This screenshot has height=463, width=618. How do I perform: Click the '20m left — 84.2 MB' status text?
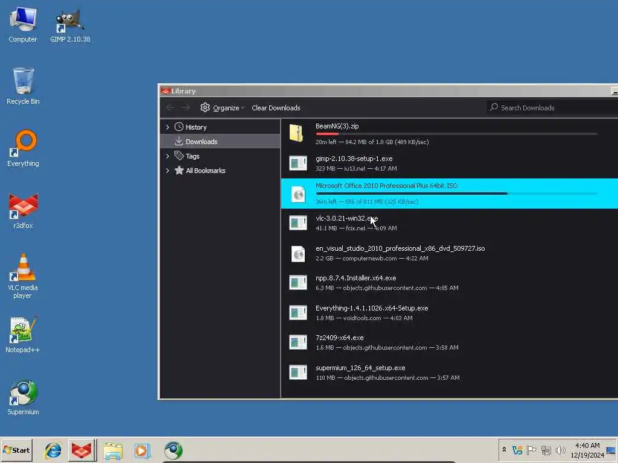pyautogui.click(x=372, y=142)
